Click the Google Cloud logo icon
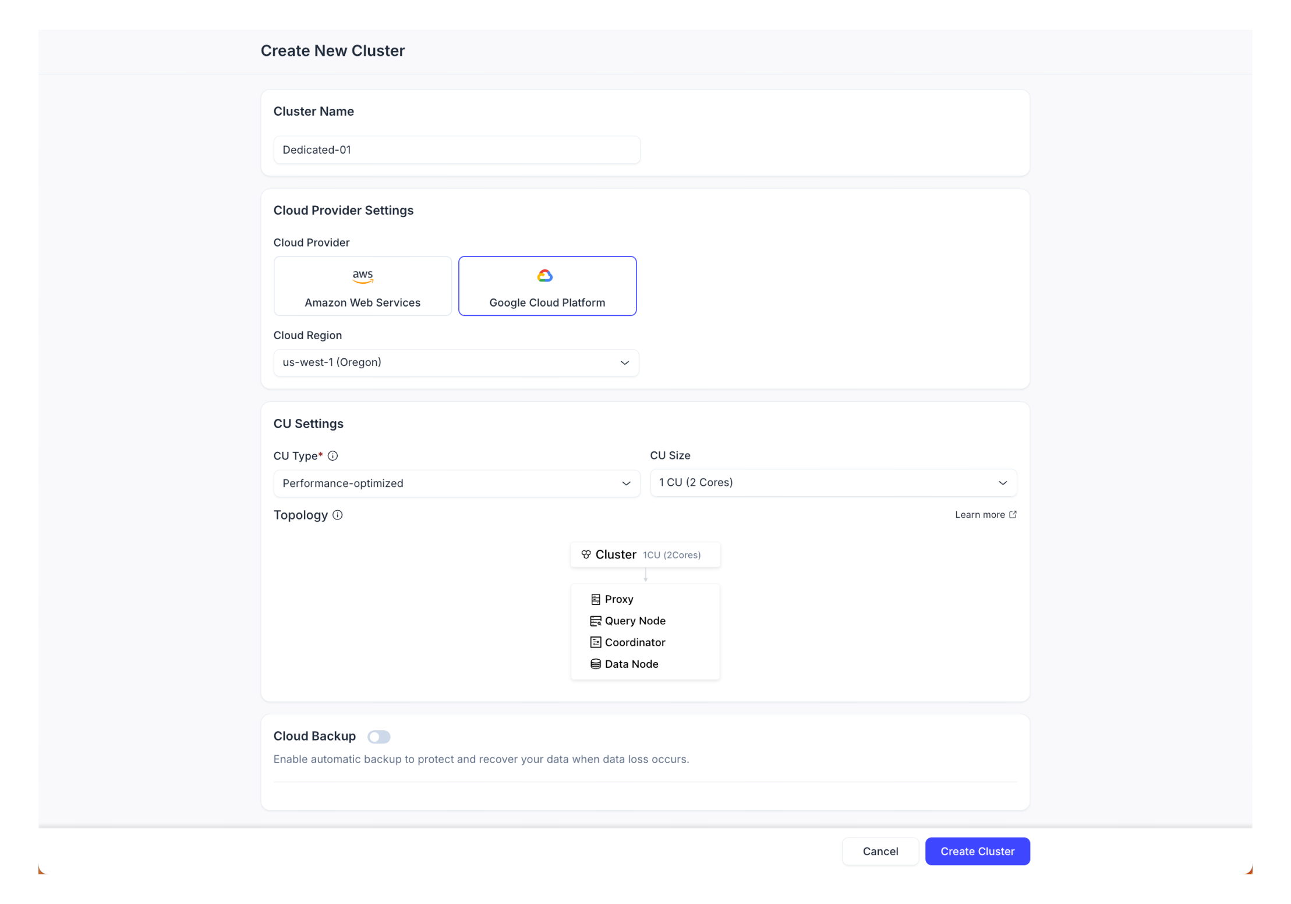The image size is (1291, 904). click(x=545, y=276)
